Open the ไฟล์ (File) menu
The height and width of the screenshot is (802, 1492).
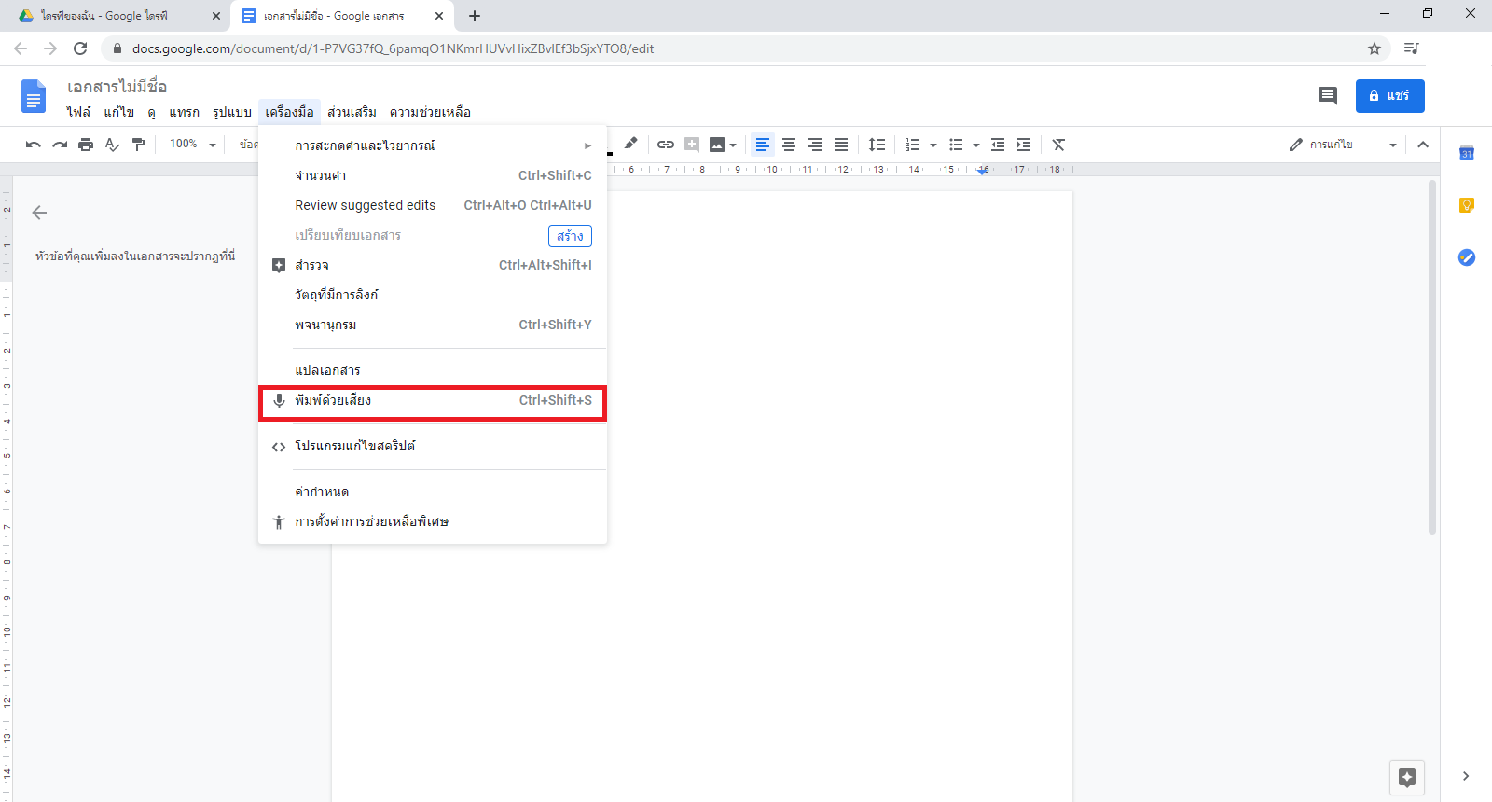pos(78,112)
